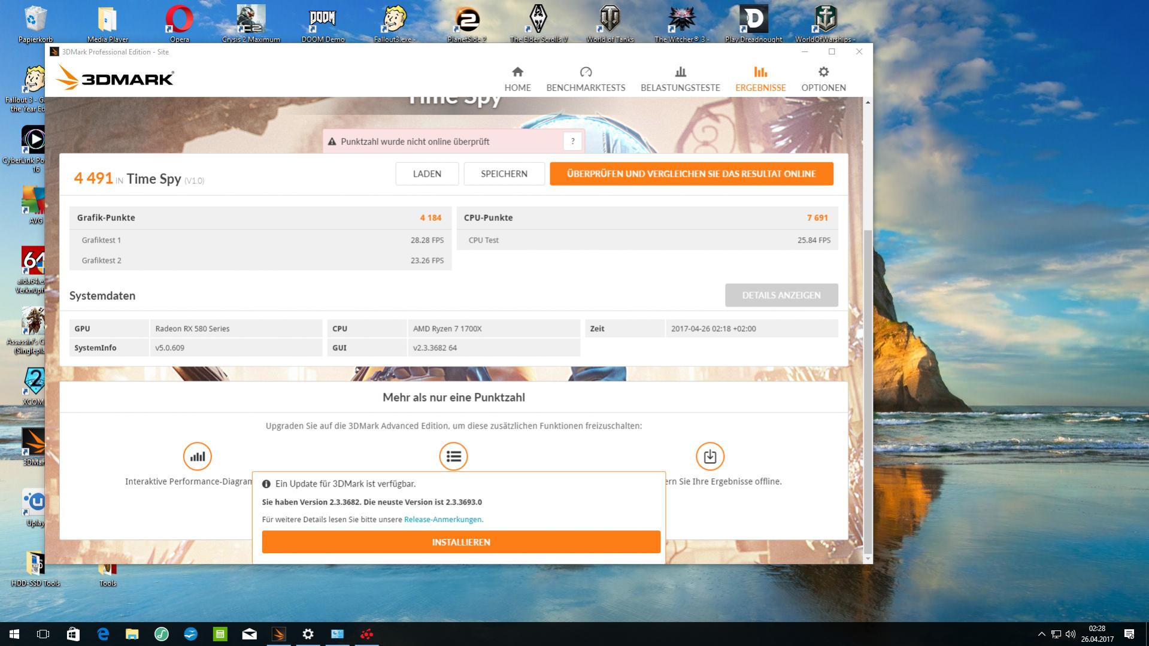The width and height of the screenshot is (1149, 646).
Task: Click the vertical scrollbar thumb in 3DMark
Action: pos(868,391)
